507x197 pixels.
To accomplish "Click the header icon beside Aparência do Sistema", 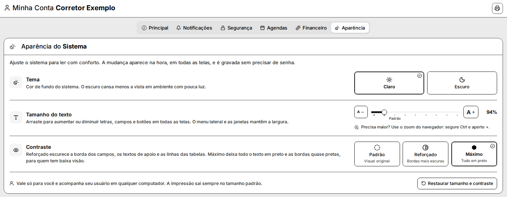I will (13, 47).
